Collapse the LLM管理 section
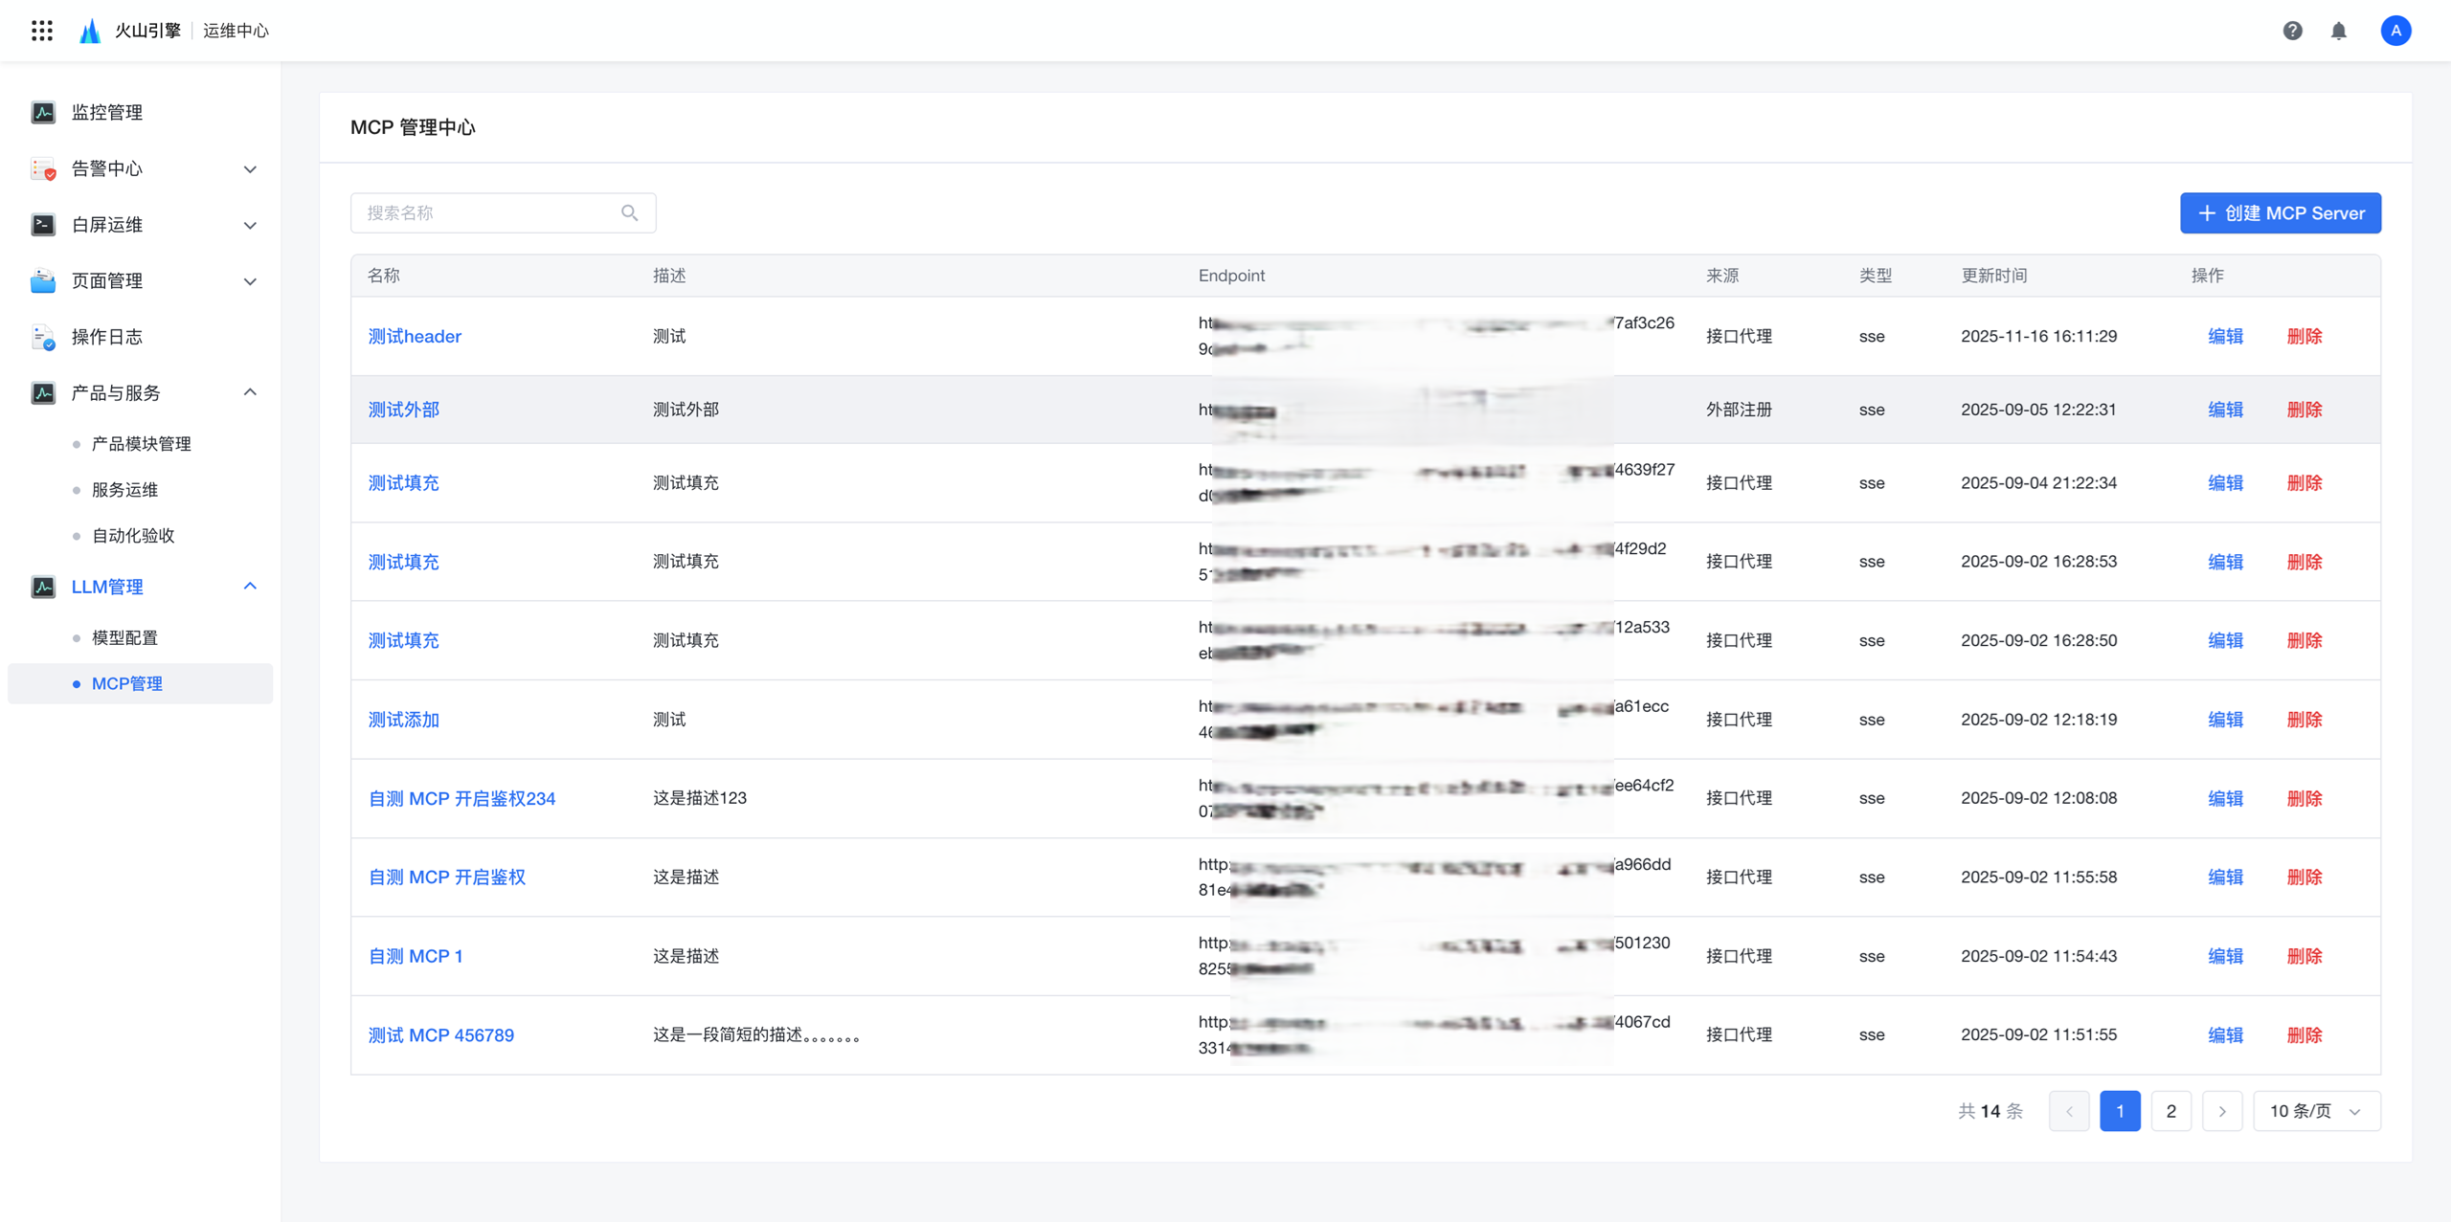2451x1222 pixels. tap(250, 586)
